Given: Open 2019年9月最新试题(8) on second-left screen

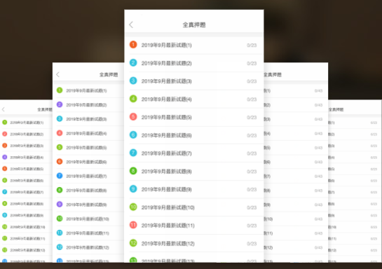Looking at the screenshot, I should [x=88, y=191].
